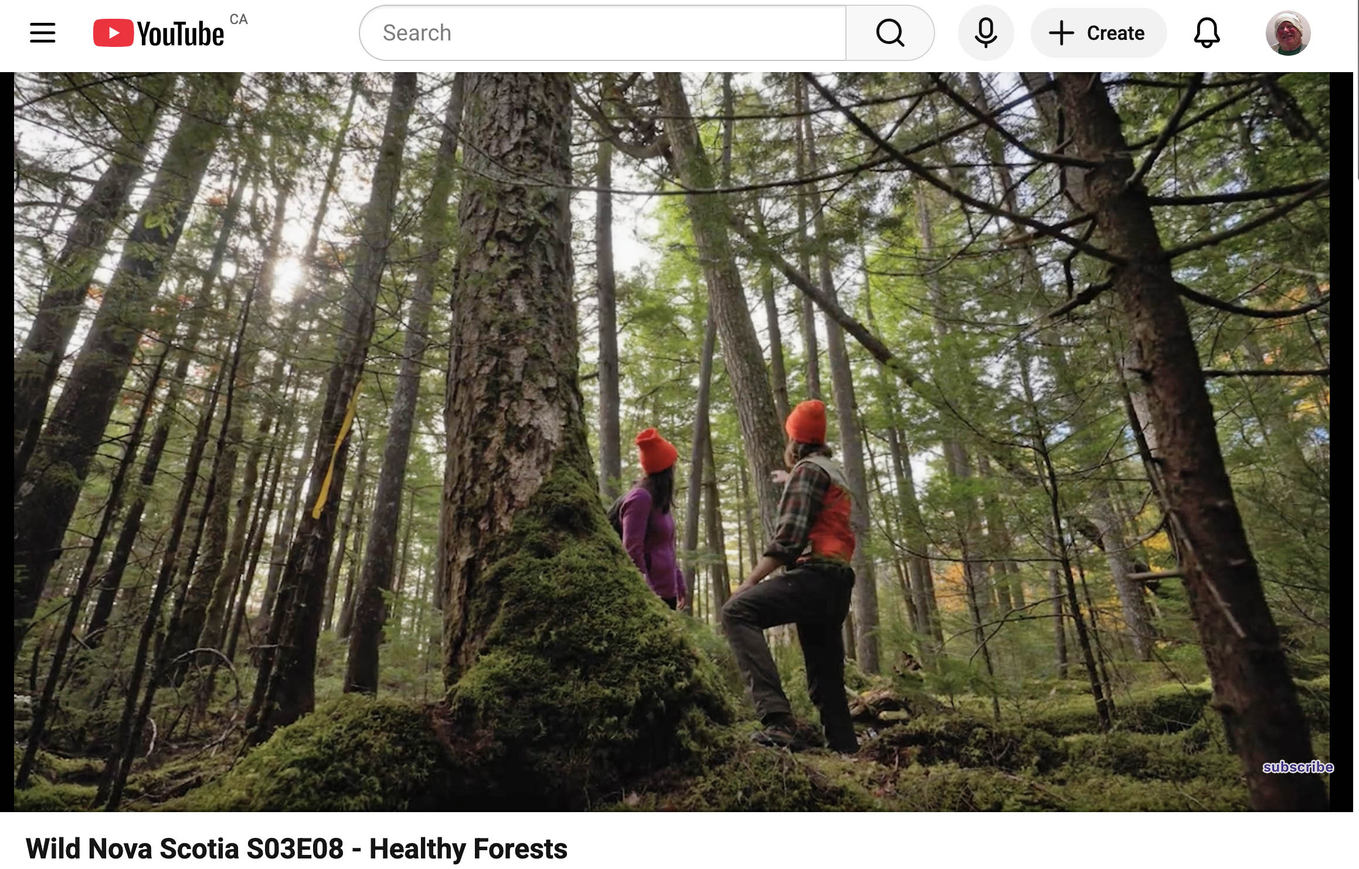Click the plus icon in Create
Image resolution: width=1359 pixels, height=869 pixels.
click(1061, 33)
